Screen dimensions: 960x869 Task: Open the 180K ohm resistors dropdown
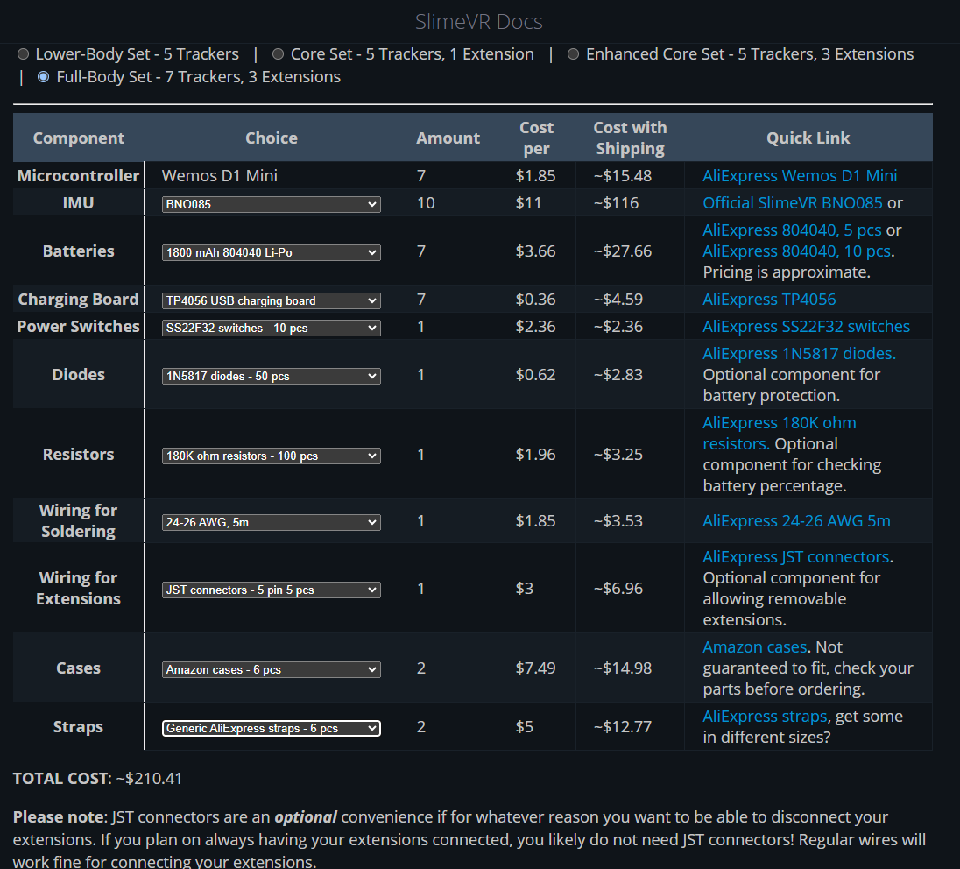(x=272, y=456)
